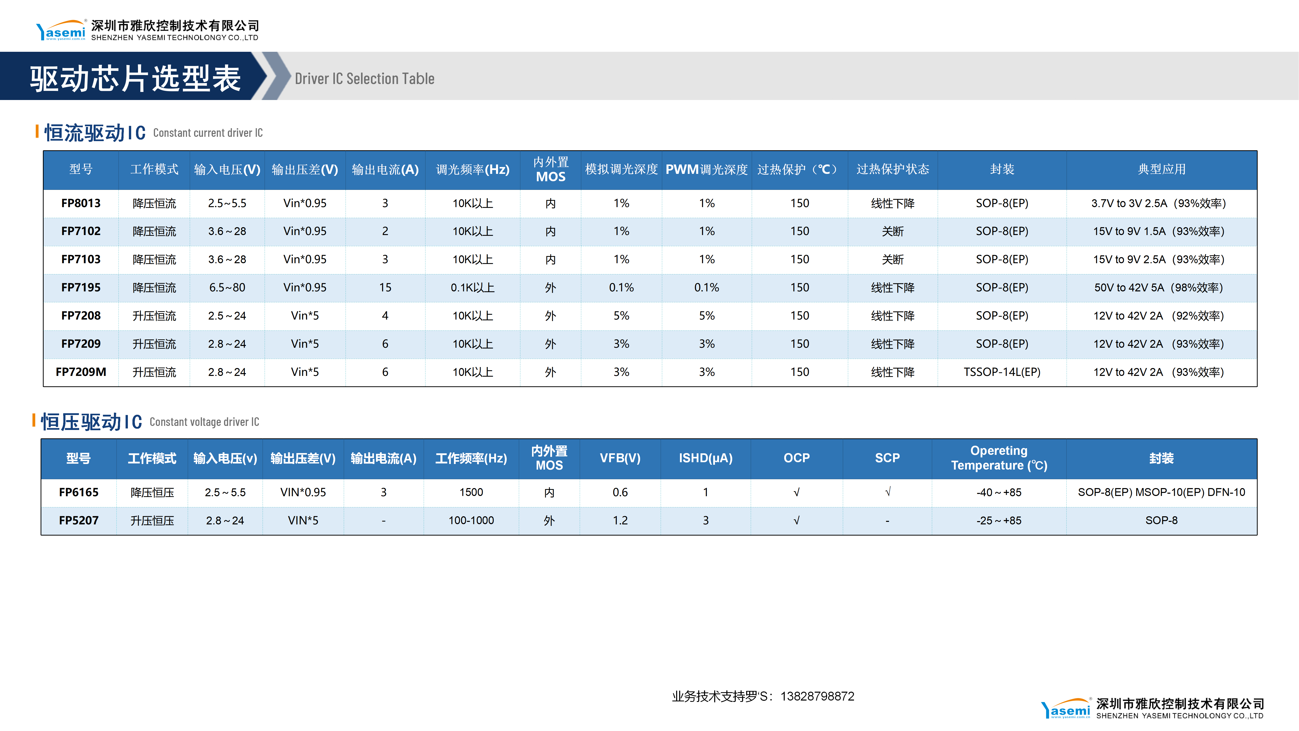Click FP7208's Vin*5 output cell

click(304, 316)
